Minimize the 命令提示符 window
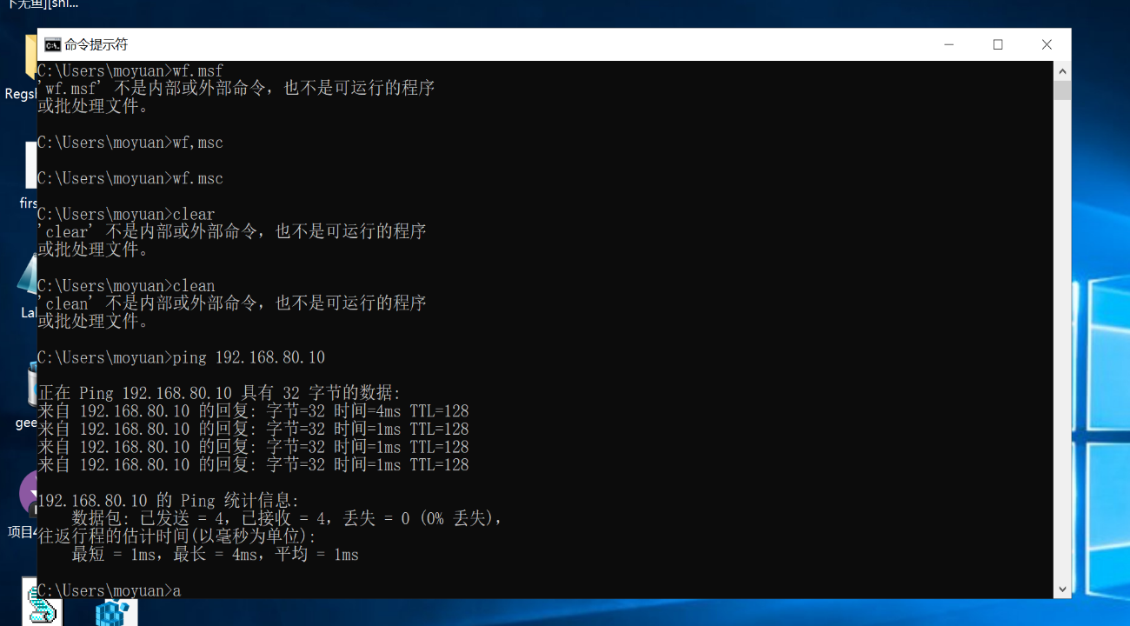This screenshot has width=1130, height=626. pos(950,44)
